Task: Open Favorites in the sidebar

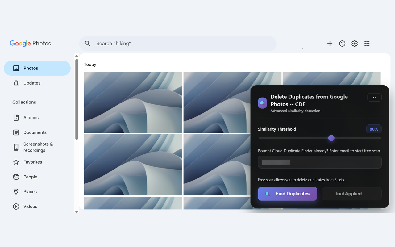Action: pos(37,162)
